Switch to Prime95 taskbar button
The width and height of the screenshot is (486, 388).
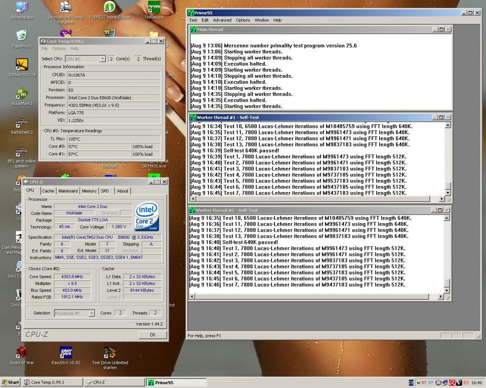176,383
